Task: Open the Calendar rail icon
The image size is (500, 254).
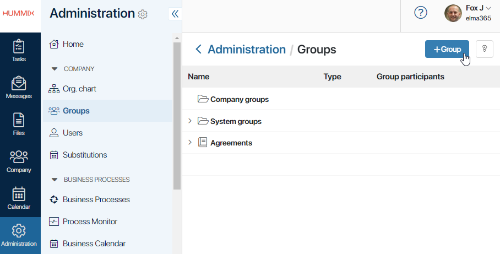Action: [19, 194]
